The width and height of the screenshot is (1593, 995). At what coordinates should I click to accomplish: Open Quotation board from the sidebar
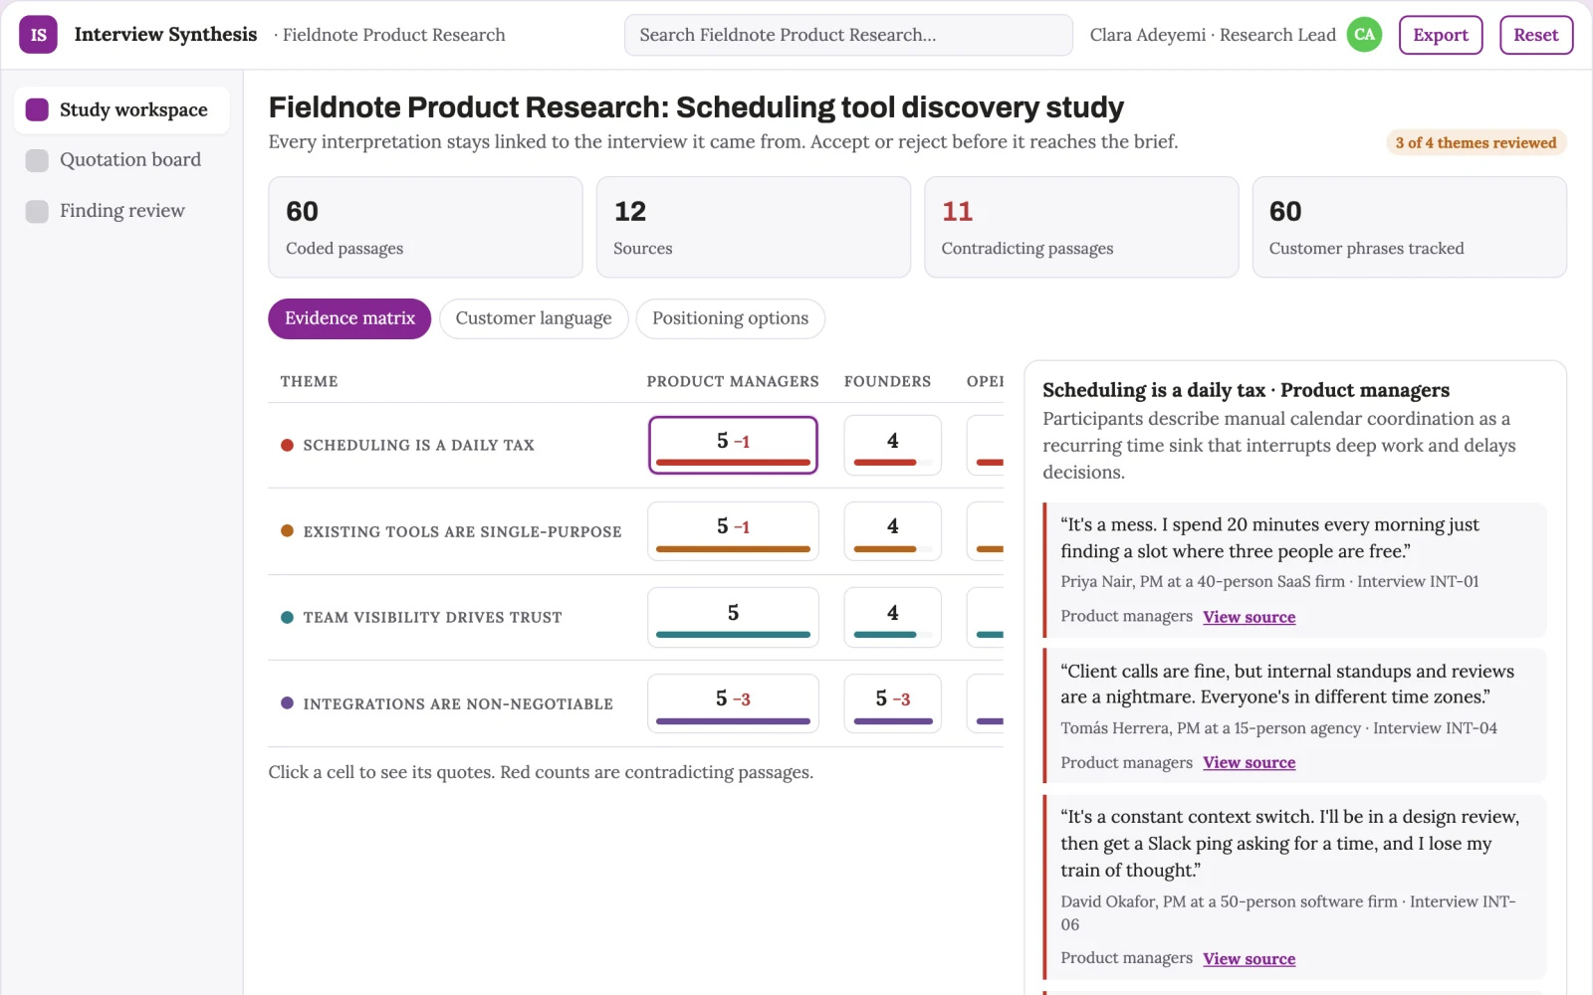pos(121,160)
